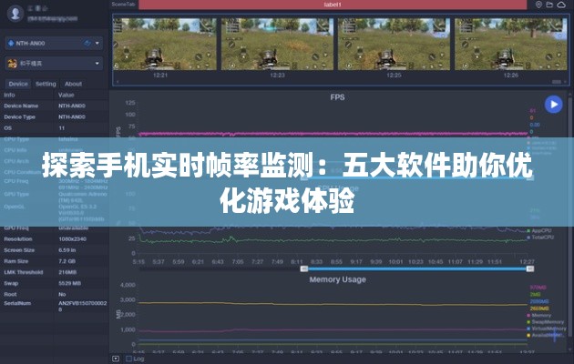This screenshot has height=364, width=574.
Task: Click the red label1 bar at the top
Action: pyautogui.click(x=333, y=5)
